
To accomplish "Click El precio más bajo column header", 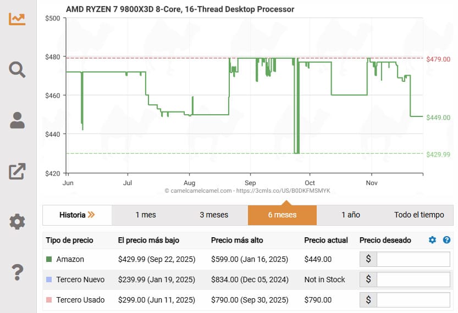I will point(148,241).
